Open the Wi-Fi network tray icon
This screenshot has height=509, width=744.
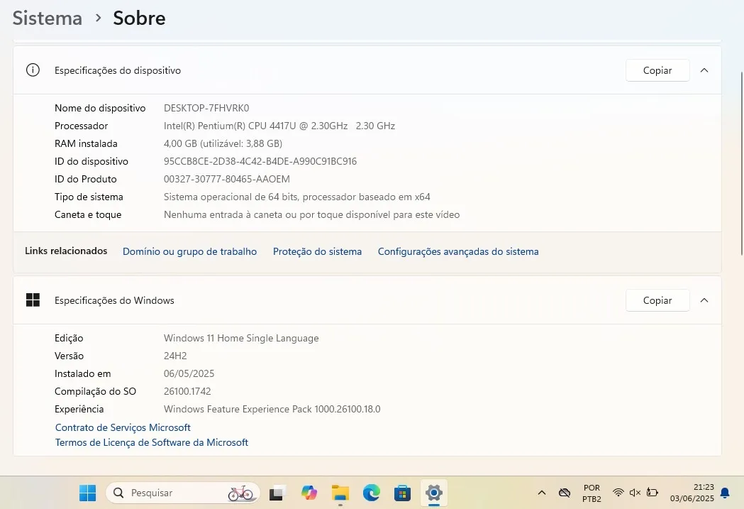618,493
